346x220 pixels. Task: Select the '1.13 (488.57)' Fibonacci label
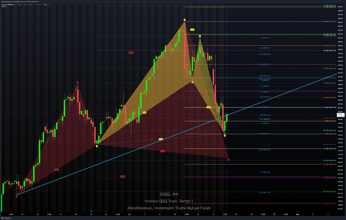(264, 86)
